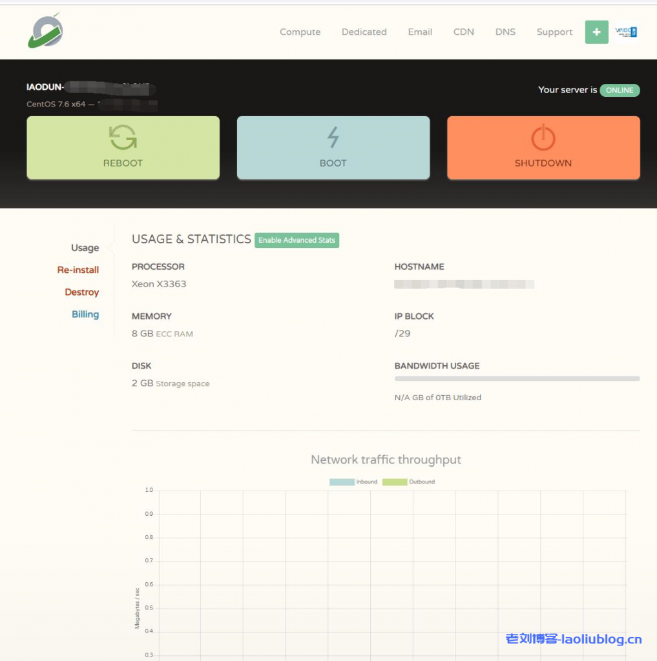Screen dimensions: 657x661
Task: Click the Shutdown power icon
Action: click(x=543, y=137)
